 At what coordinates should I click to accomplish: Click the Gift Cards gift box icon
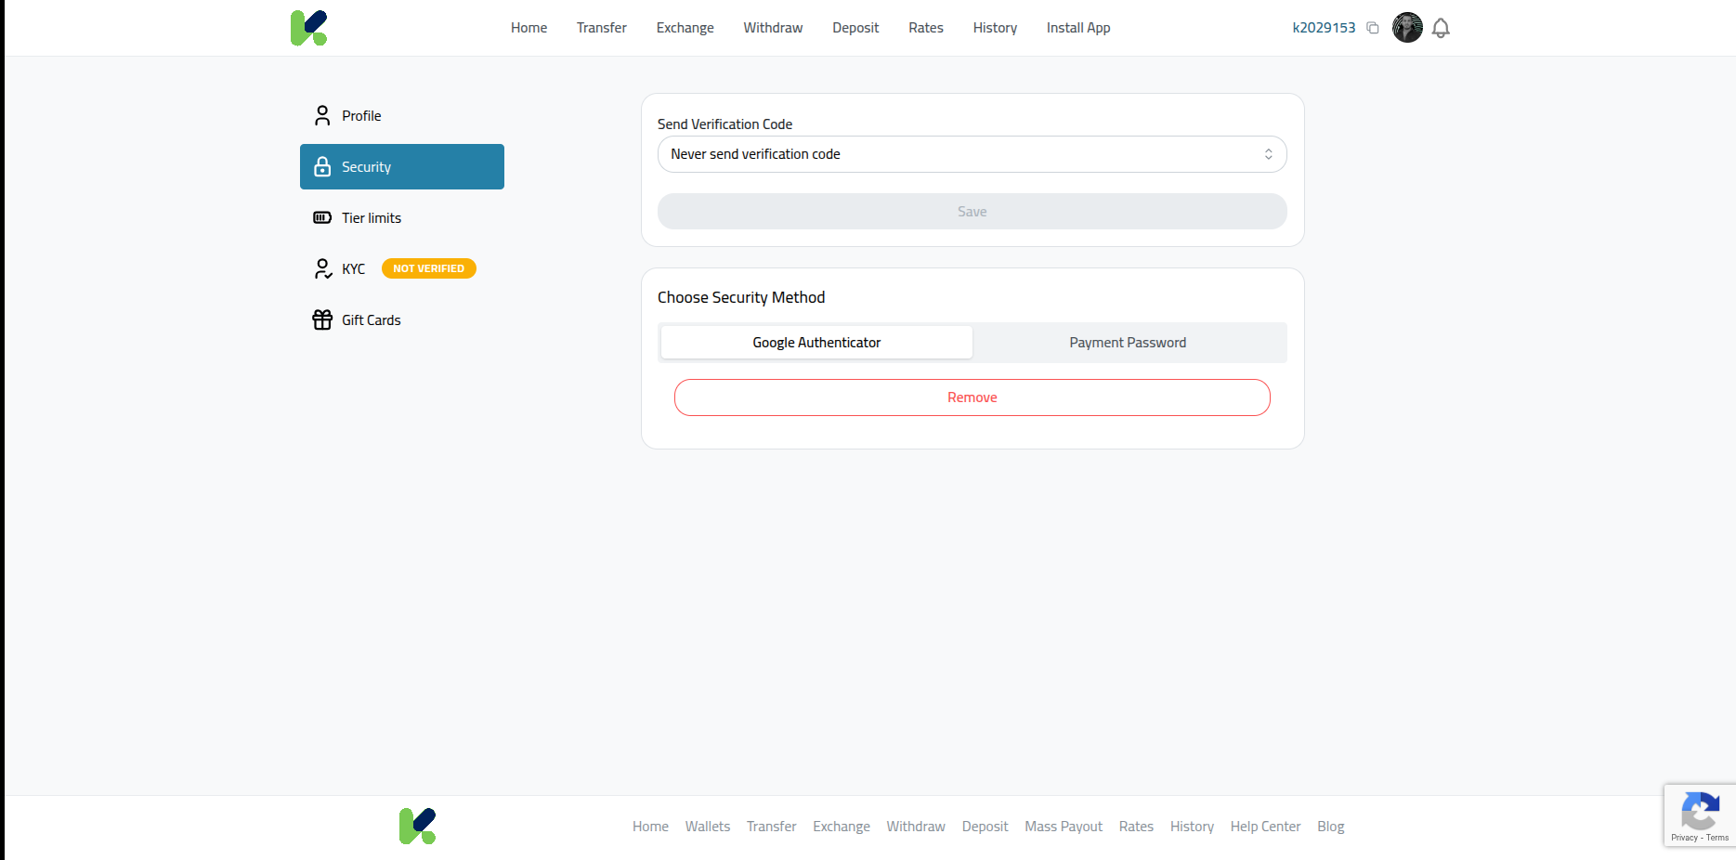[x=322, y=319]
